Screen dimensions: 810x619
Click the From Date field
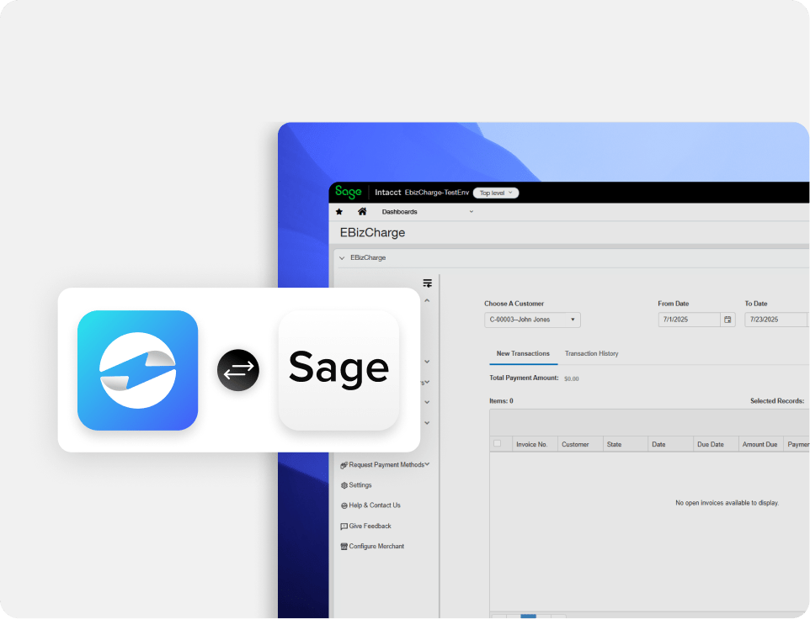pos(689,320)
